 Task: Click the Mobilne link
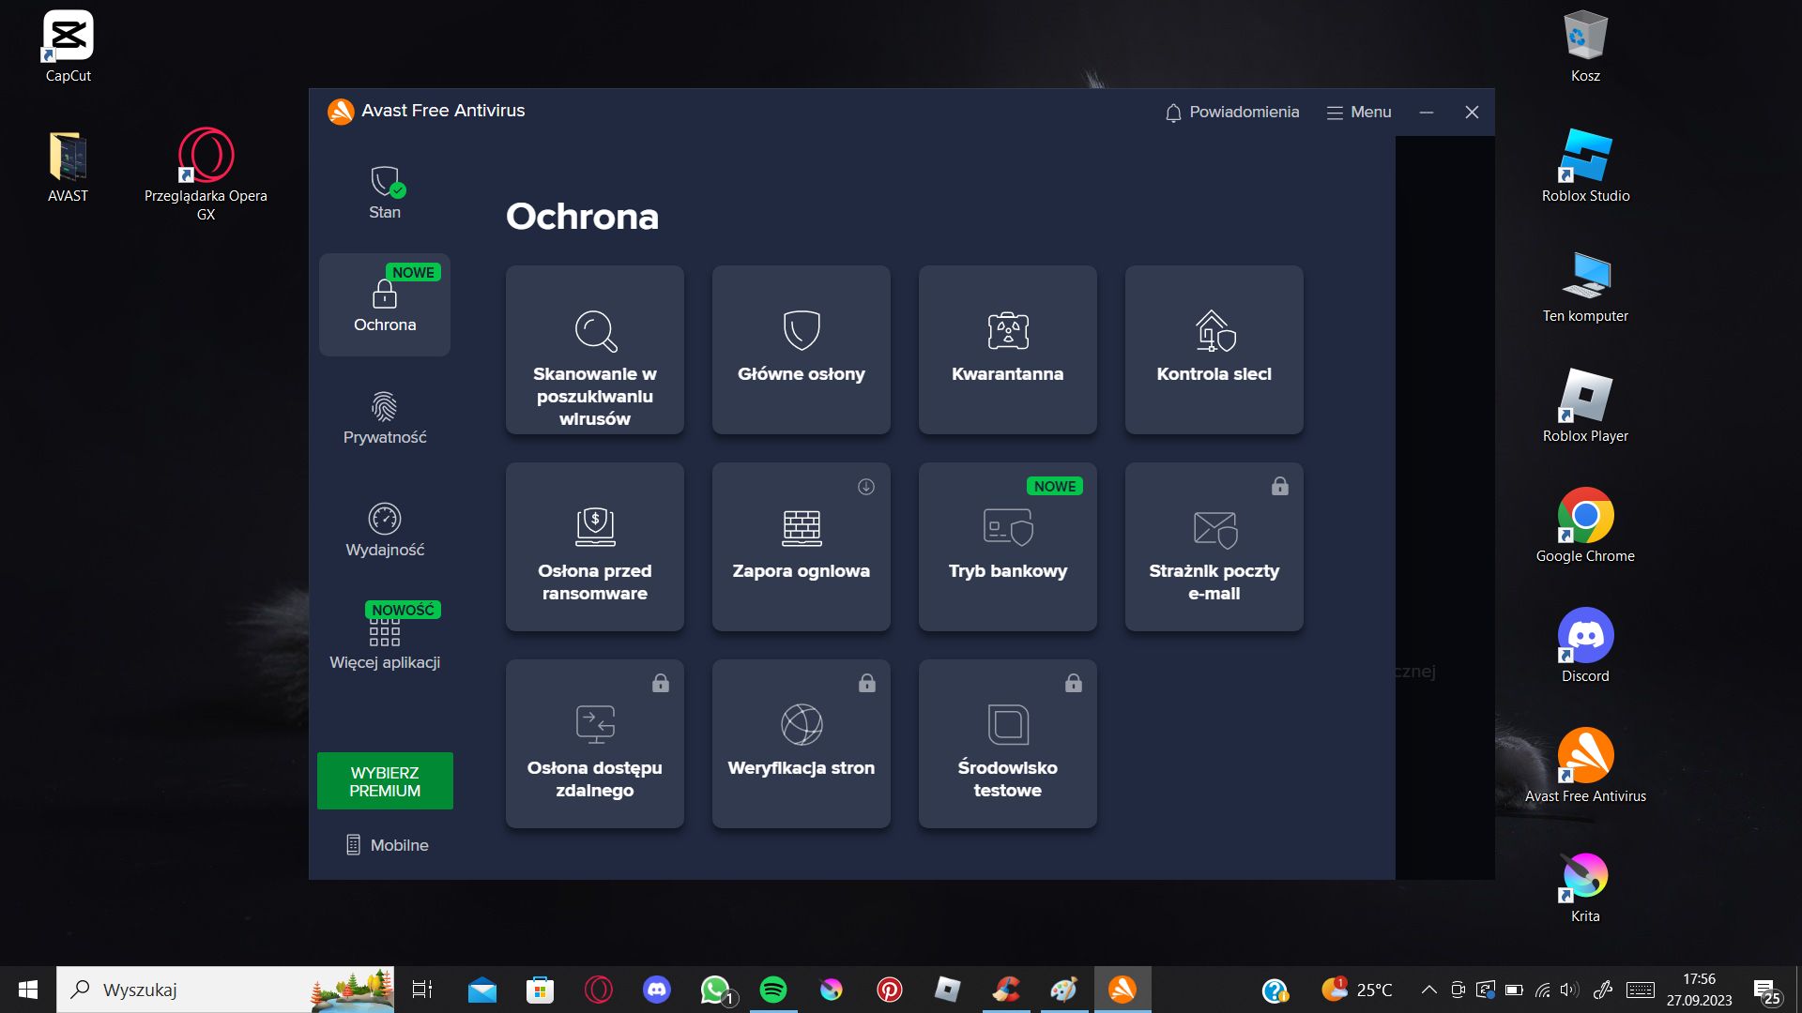pos(388,845)
